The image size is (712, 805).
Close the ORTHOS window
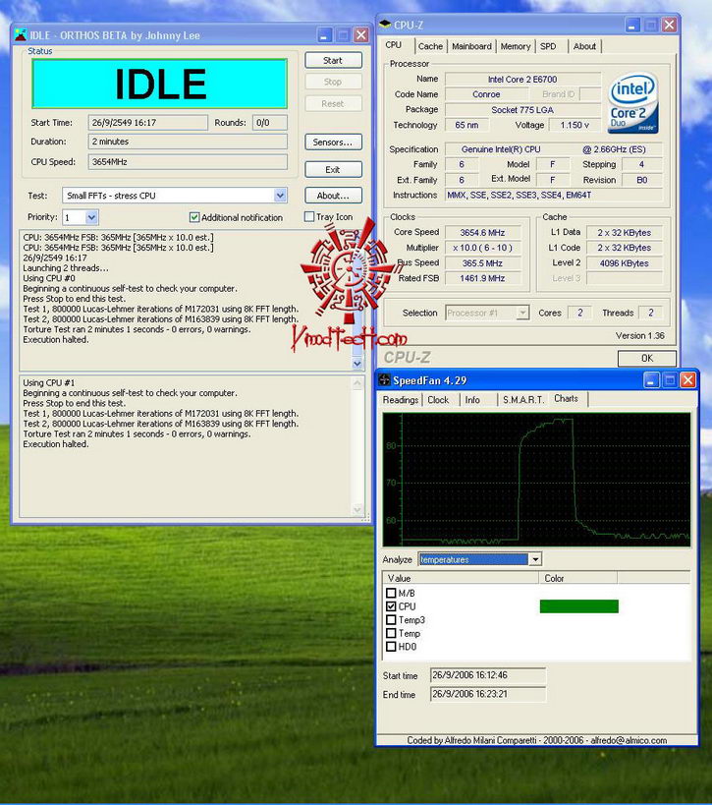361,35
